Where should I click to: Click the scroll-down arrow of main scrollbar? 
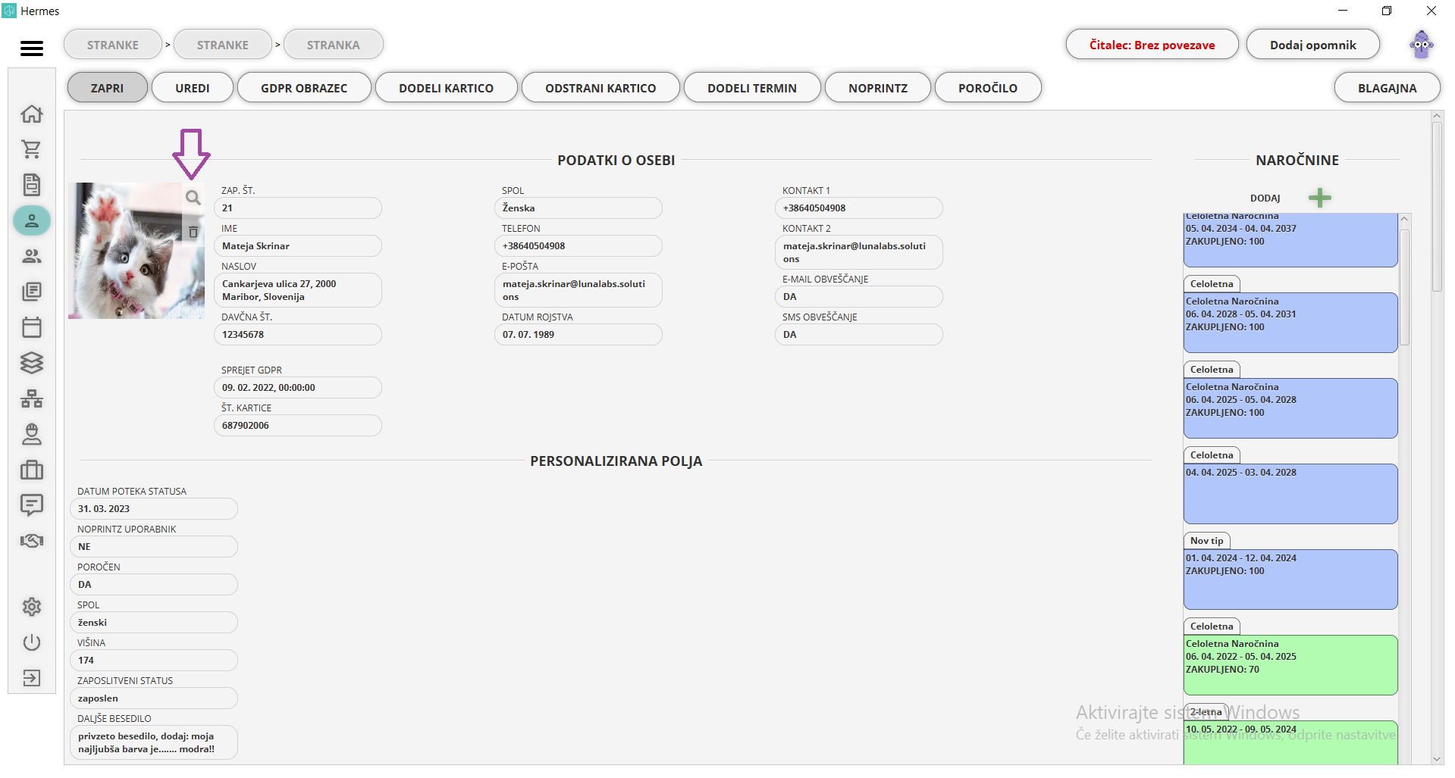click(x=1437, y=759)
